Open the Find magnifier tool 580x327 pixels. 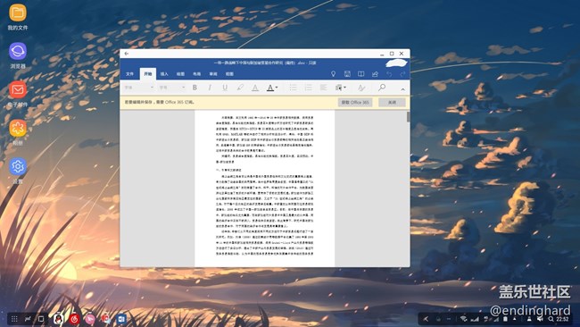[x=382, y=88]
